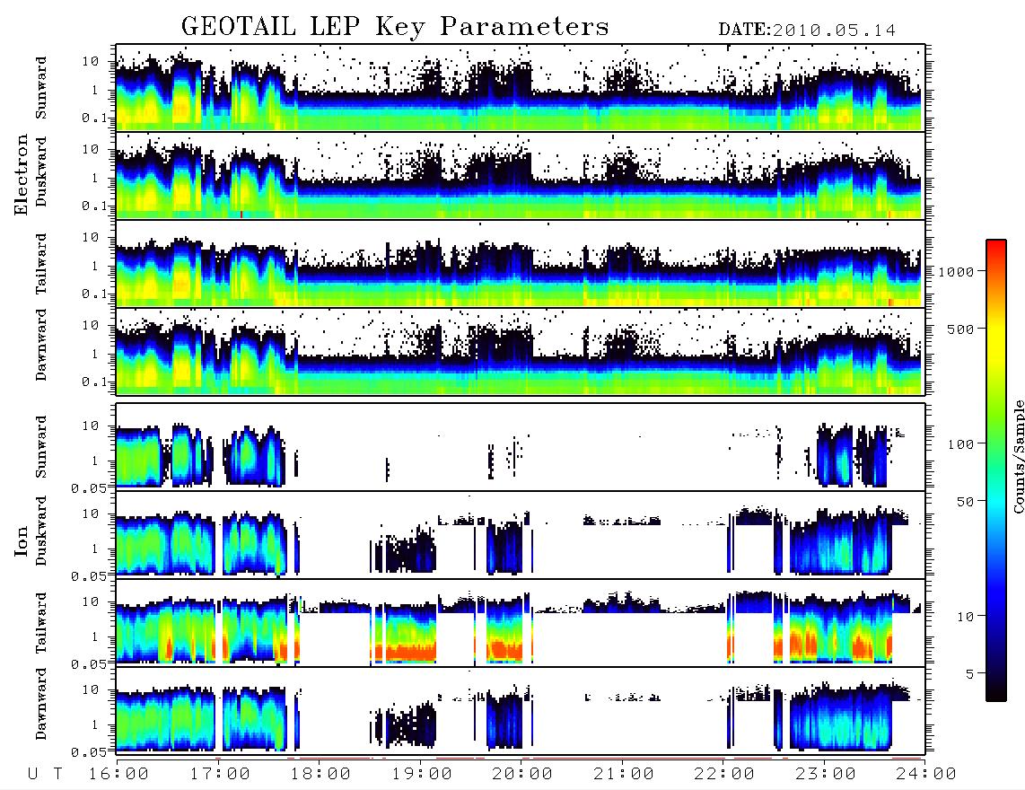Viewport: 1025px width, 790px height.
Task: Click the GEOTAIL LEP Key Parameters title
Action: (x=395, y=28)
